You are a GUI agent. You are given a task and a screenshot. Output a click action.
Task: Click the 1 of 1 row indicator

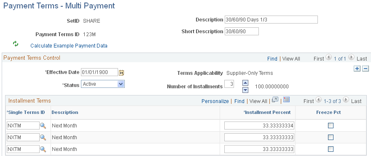coord(340,59)
